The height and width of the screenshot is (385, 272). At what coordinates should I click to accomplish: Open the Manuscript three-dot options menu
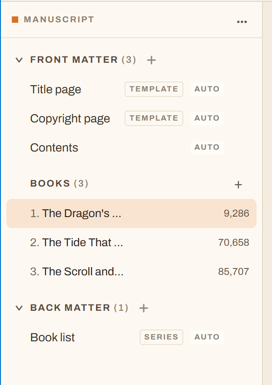242,22
